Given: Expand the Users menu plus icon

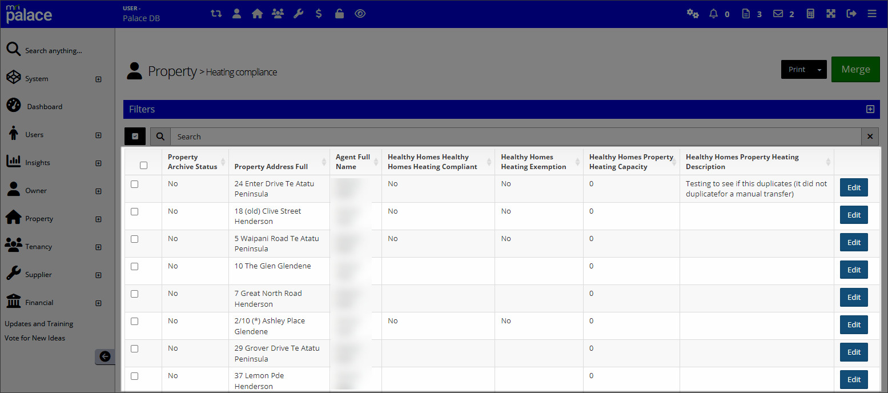Looking at the screenshot, I should [98, 135].
